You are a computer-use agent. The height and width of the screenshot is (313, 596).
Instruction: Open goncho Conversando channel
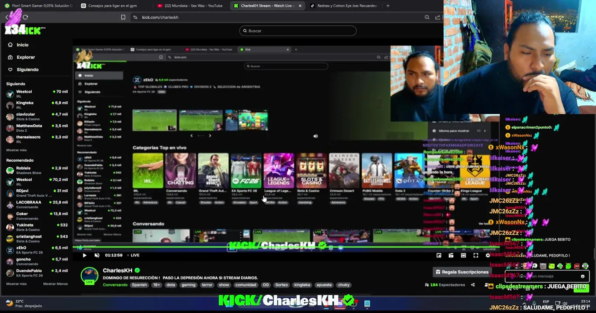tap(37, 261)
